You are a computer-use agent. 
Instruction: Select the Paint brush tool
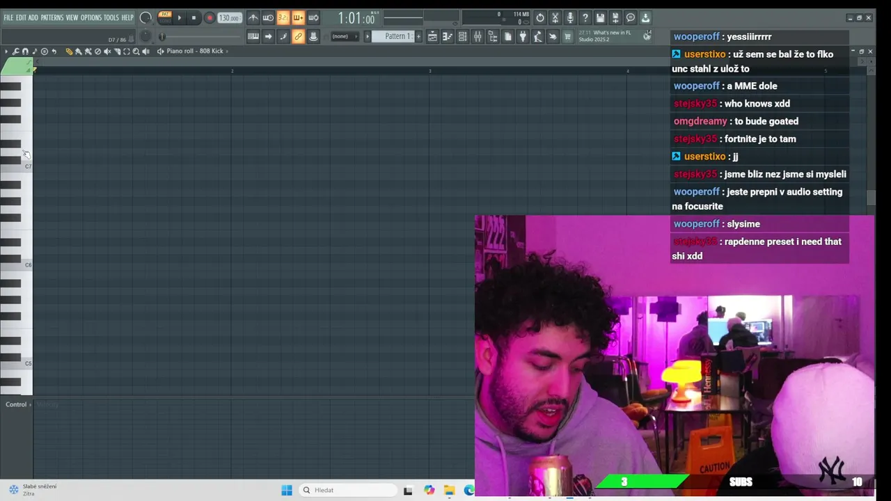78,51
